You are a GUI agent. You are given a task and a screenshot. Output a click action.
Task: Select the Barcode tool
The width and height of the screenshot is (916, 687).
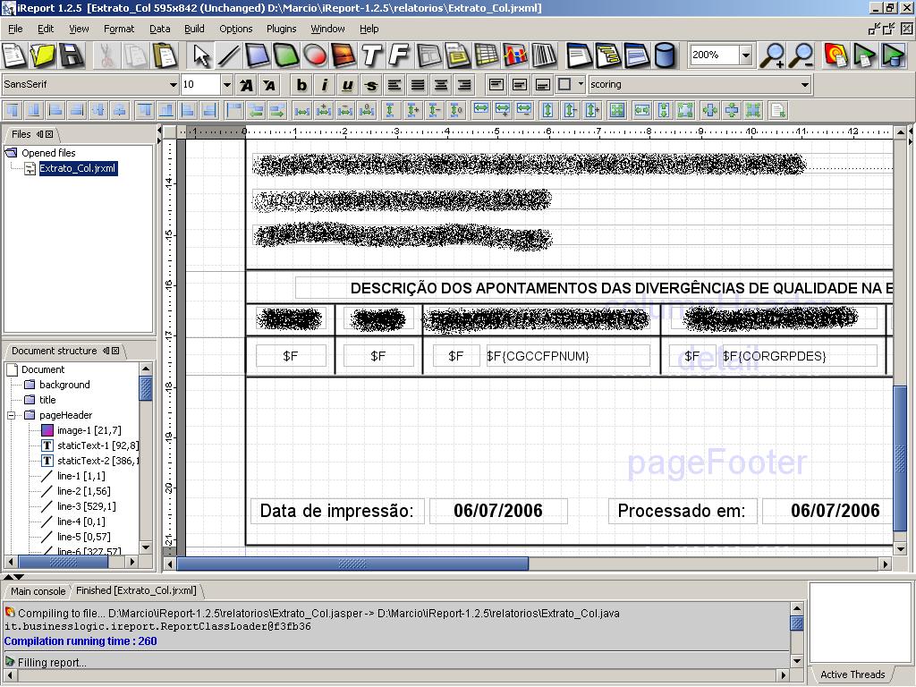coord(544,55)
